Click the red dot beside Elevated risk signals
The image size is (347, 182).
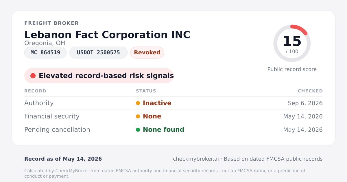pos(33,76)
